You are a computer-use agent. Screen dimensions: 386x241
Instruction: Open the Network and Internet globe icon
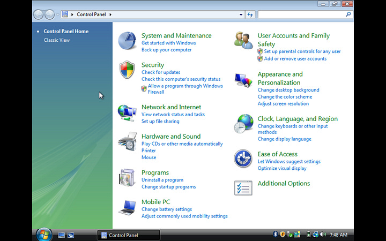pyautogui.click(x=127, y=112)
